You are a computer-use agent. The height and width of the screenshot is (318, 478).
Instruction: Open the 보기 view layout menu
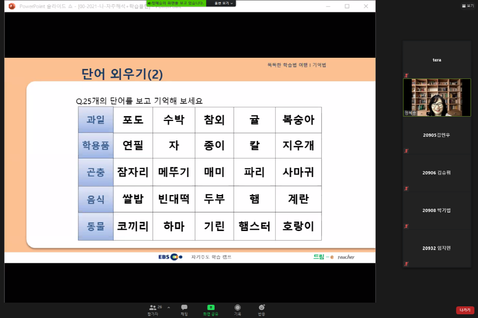[468, 6]
